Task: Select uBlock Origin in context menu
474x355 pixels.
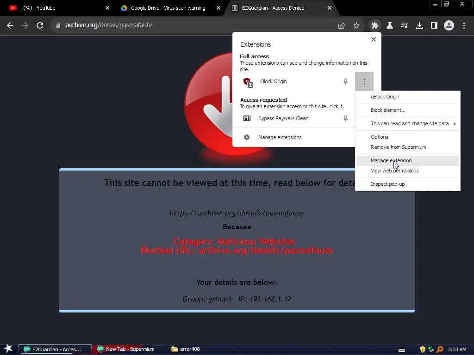Action: (408, 97)
